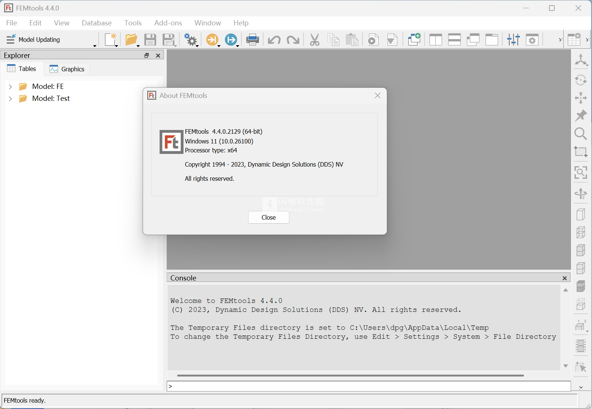592x409 pixels.
Task: Click the cascade windows icon
Action: (x=473, y=40)
